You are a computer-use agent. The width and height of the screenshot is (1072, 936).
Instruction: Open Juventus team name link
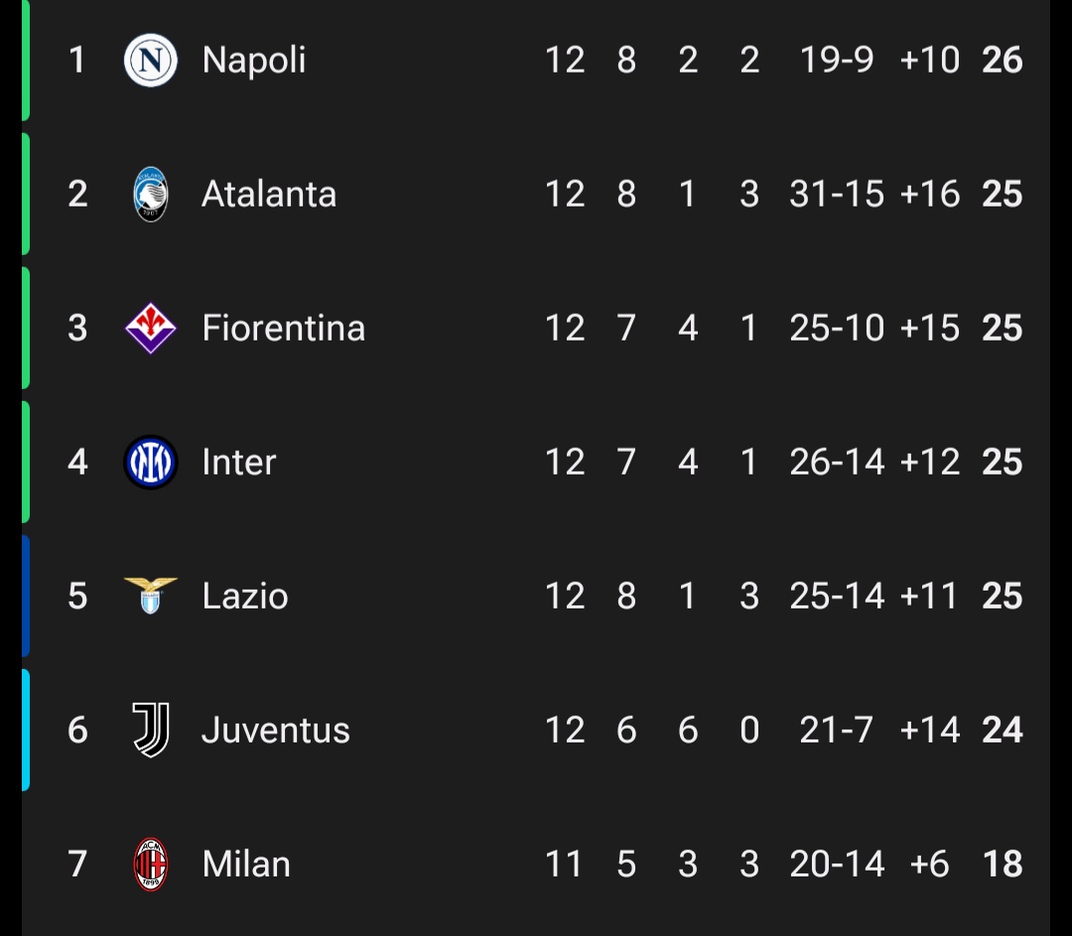tap(276, 731)
